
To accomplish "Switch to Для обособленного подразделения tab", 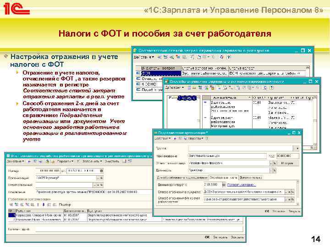I will click(x=182, y=177).
